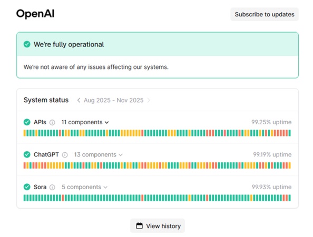Click the 99.19% uptime text
Screen dimensions: 313x237
[272, 155]
